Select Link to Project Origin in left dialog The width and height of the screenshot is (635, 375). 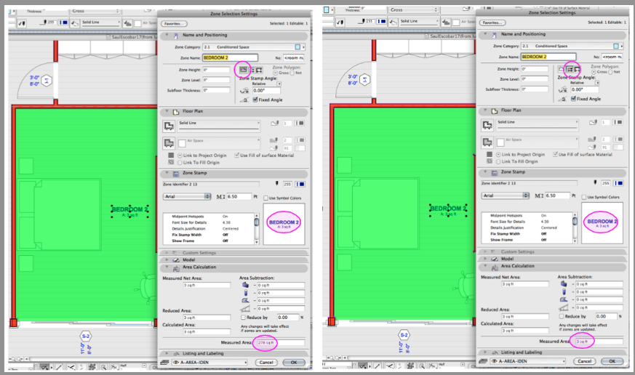(x=180, y=156)
